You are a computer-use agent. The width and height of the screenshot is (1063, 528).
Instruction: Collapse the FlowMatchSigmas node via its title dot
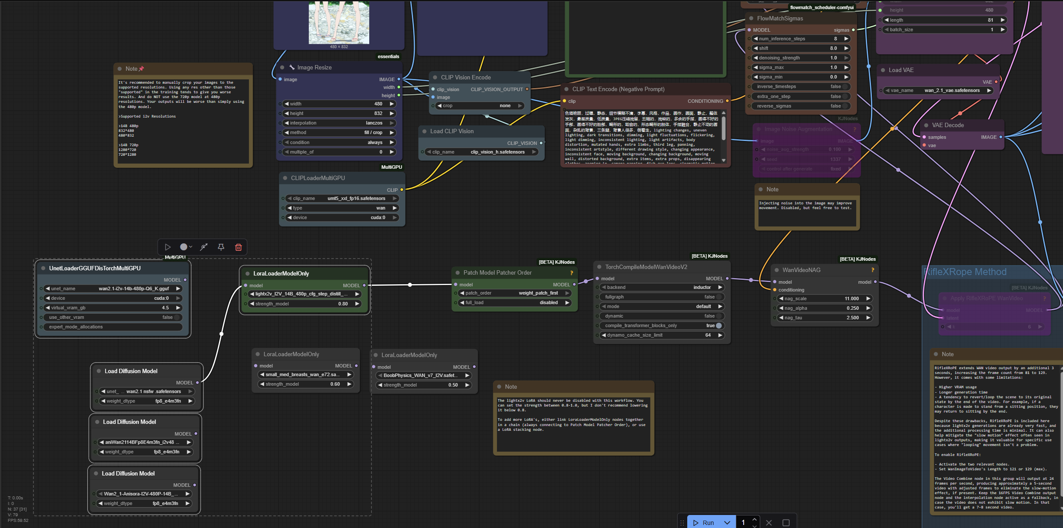click(x=751, y=19)
